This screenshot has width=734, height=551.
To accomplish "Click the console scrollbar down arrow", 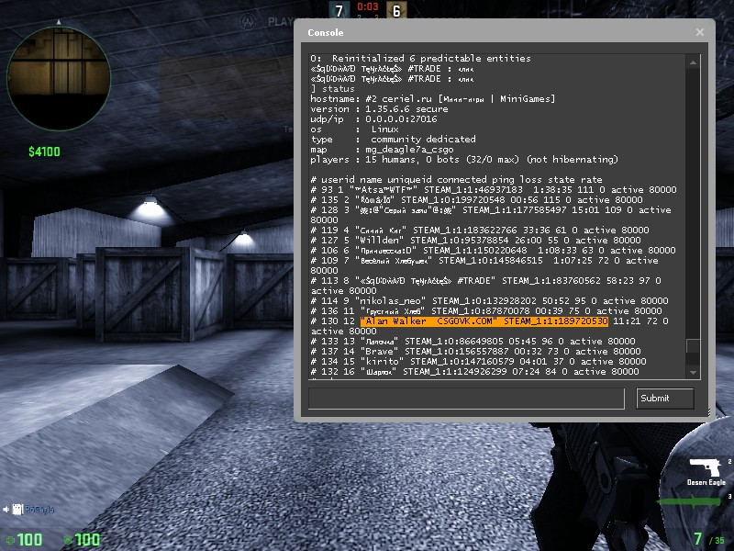I will 694,370.
